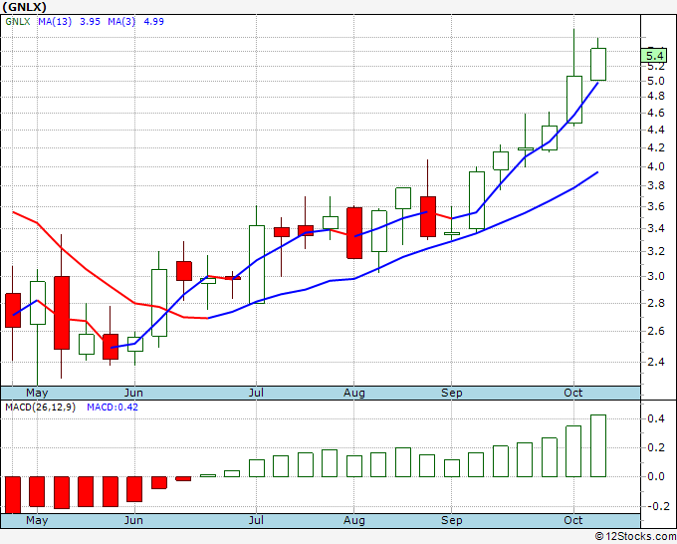The image size is (677, 544).
Task: Click May on the MACD panel axis
Action: coord(37,520)
